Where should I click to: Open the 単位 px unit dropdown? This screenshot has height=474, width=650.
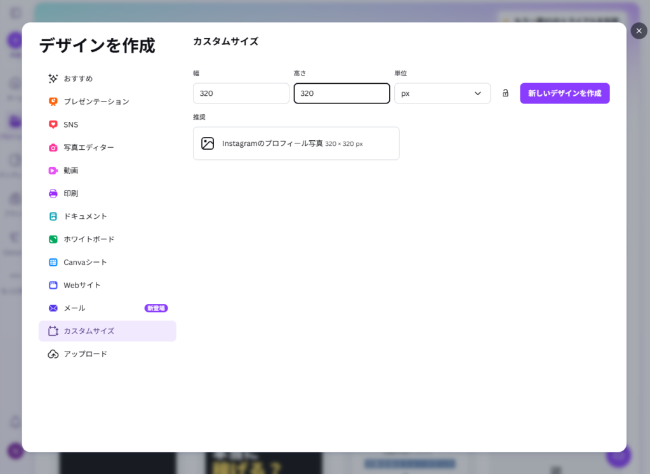pos(442,93)
